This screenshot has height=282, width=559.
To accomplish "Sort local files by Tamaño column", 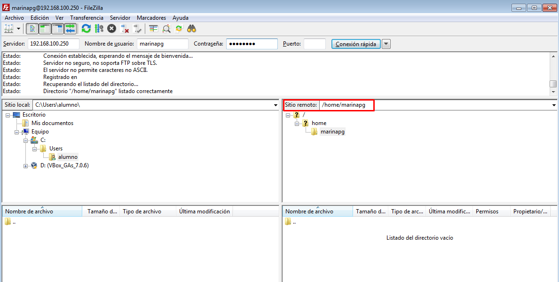I will click(x=101, y=211).
